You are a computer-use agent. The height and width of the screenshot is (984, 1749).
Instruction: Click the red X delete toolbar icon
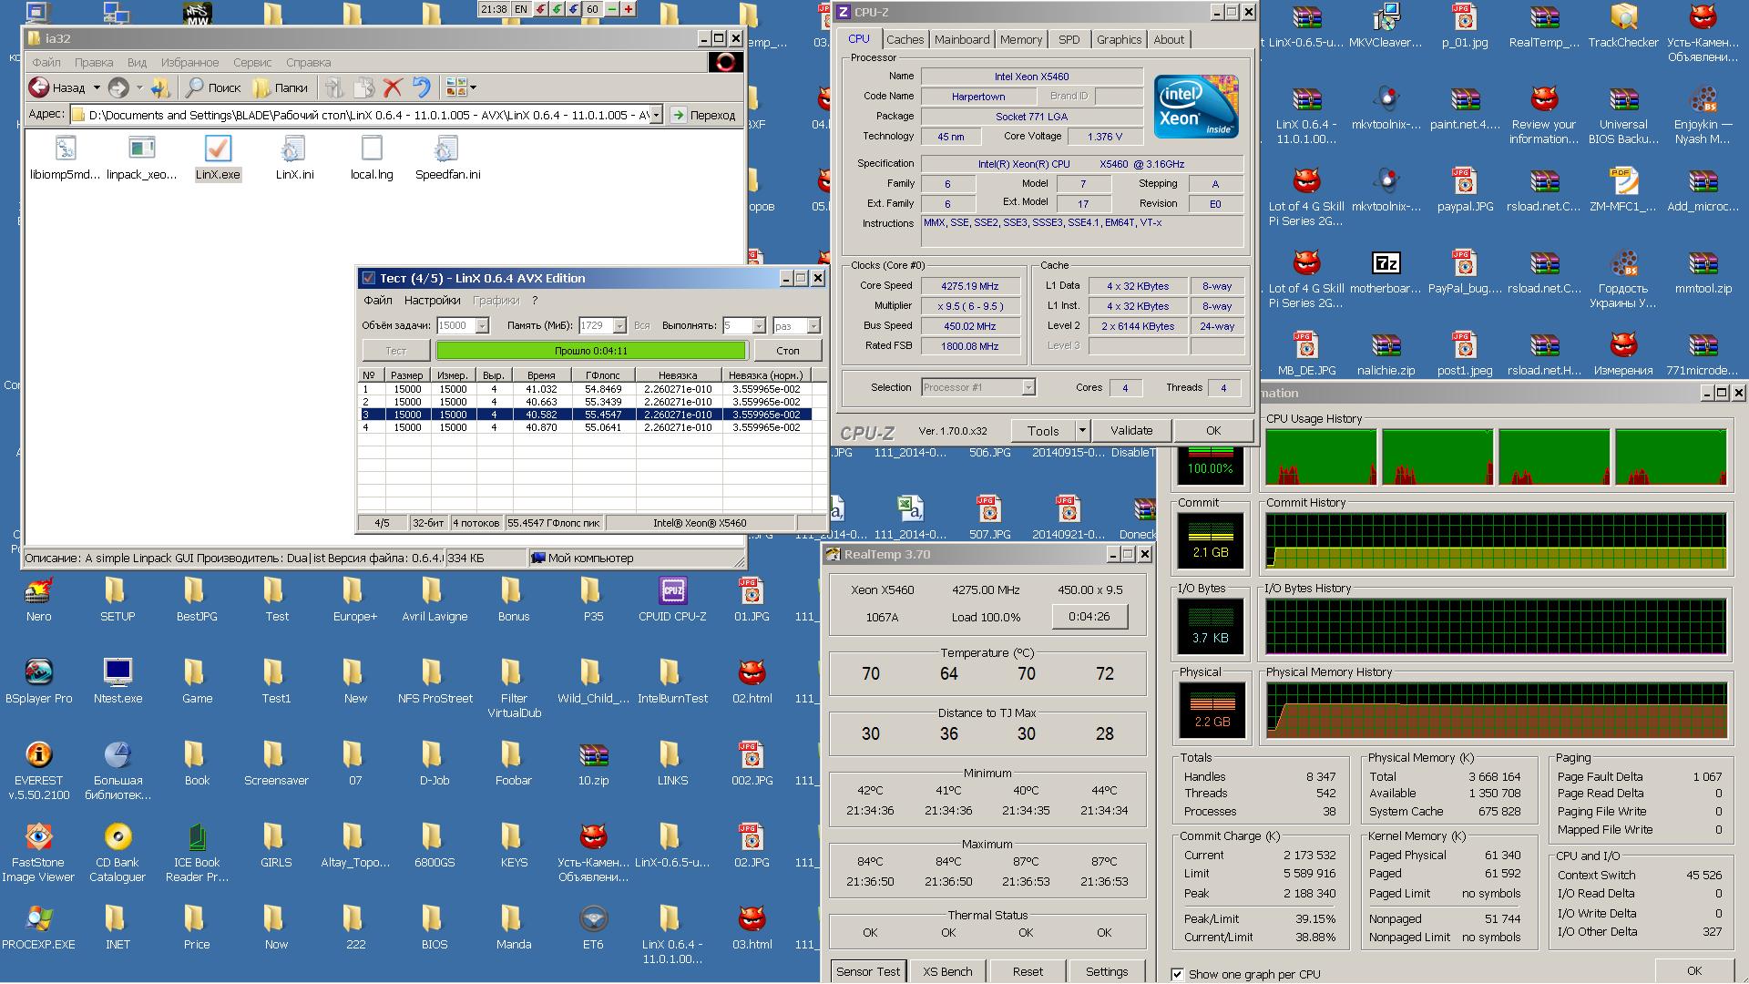(393, 87)
